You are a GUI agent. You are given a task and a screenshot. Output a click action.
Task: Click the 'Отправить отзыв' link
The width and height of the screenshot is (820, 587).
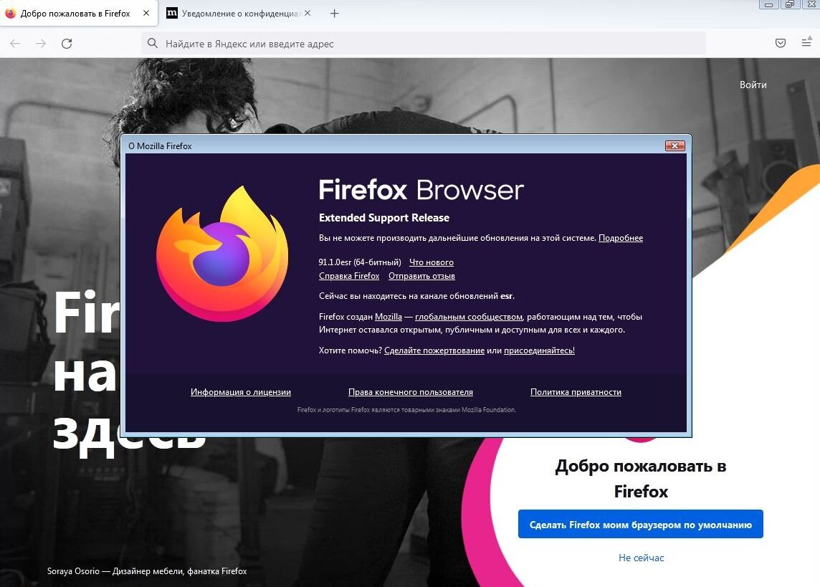pos(421,276)
